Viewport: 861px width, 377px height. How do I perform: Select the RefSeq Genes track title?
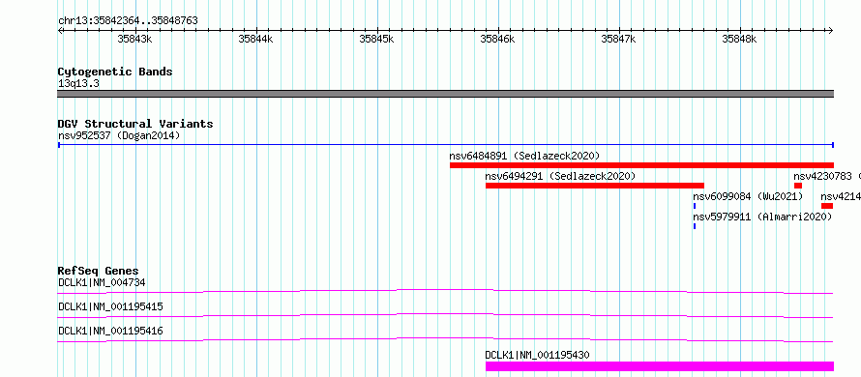(x=99, y=271)
